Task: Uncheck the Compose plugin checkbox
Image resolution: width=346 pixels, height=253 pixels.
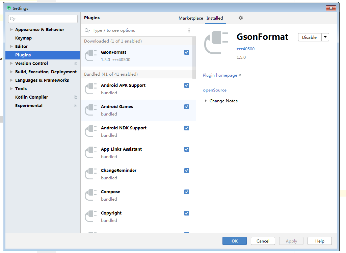Action: 187,192
